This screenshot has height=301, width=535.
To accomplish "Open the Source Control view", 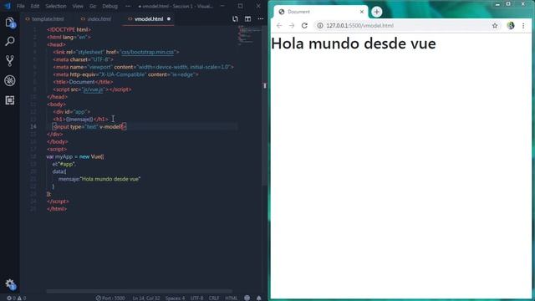I will (9, 61).
